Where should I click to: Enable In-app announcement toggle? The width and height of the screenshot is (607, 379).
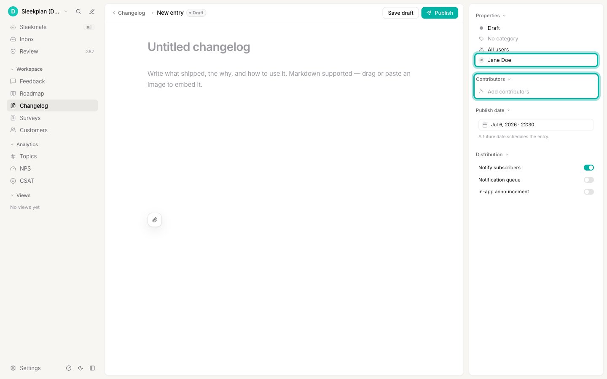point(589,192)
